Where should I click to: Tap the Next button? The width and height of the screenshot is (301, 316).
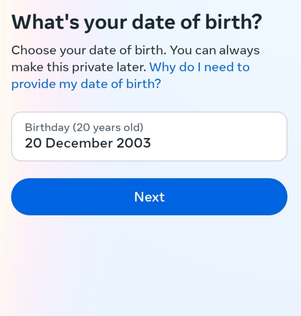[149, 197]
